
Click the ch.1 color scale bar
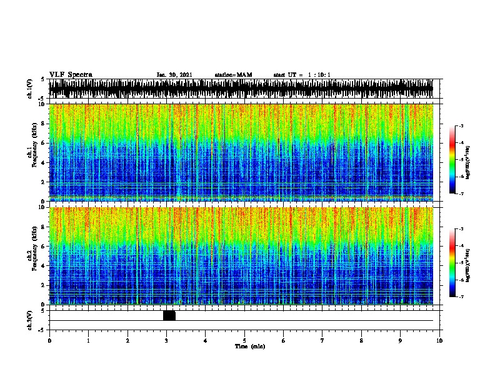click(452, 160)
